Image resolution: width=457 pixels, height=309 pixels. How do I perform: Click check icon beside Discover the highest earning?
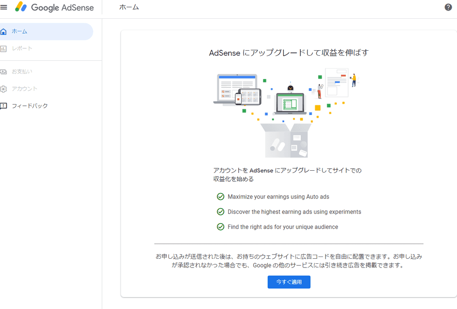[x=221, y=212]
